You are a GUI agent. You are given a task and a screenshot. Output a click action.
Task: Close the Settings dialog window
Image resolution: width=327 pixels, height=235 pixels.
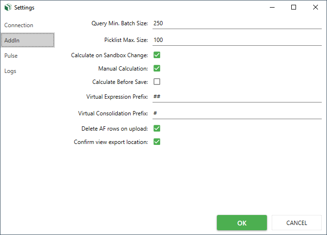[316, 8]
